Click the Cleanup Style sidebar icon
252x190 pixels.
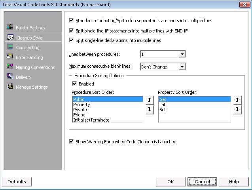click(x=10, y=37)
